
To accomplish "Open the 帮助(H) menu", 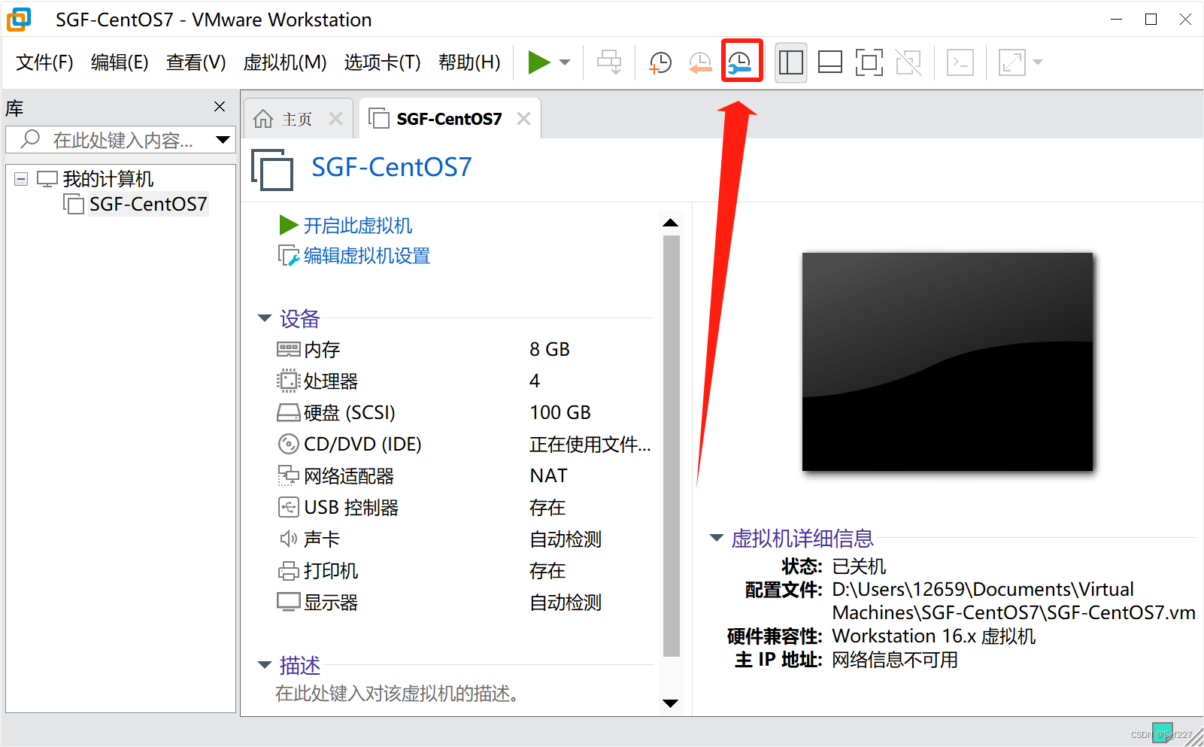I will [469, 62].
